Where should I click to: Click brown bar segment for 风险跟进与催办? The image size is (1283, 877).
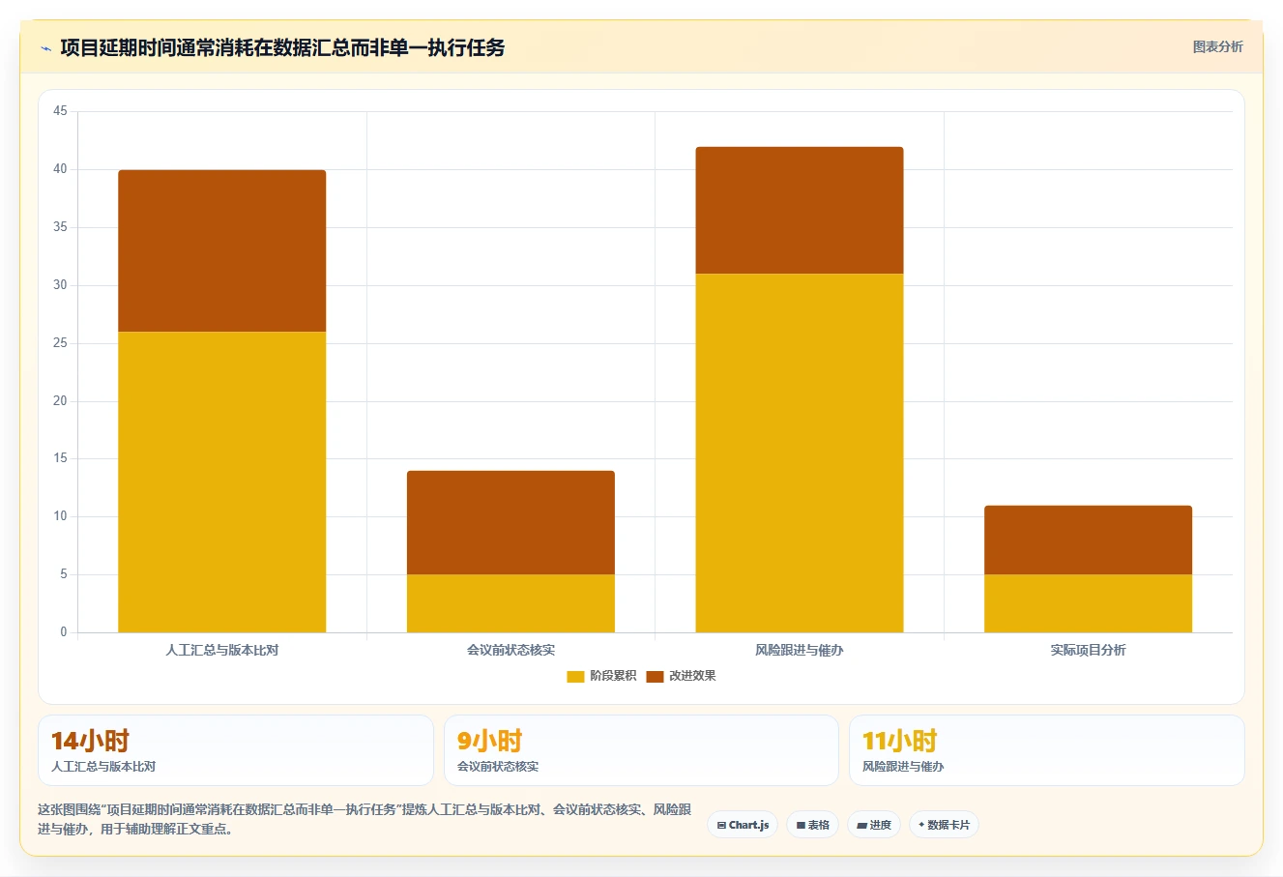(800, 211)
